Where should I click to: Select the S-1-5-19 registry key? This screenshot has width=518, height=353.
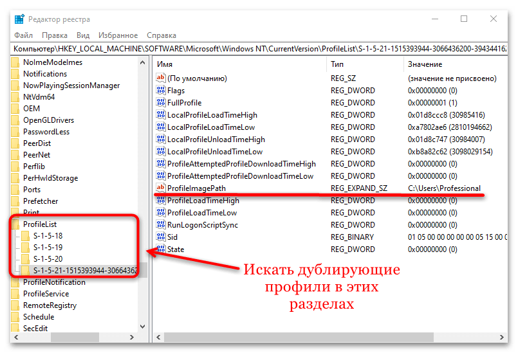48,248
